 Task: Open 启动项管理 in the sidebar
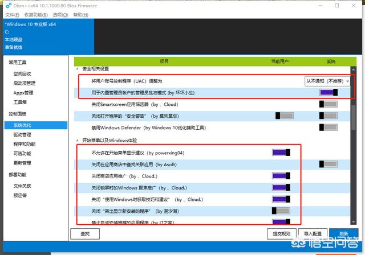pyautogui.click(x=25, y=83)
